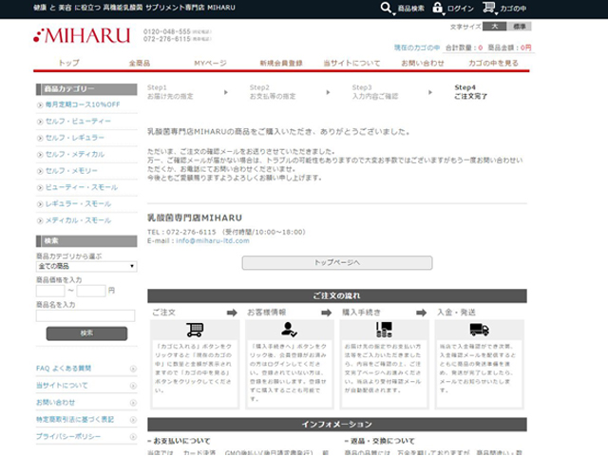This screenshot has width=608, height=456.
Task: Open 当サイトについて in the top nav
Action: 351,63
